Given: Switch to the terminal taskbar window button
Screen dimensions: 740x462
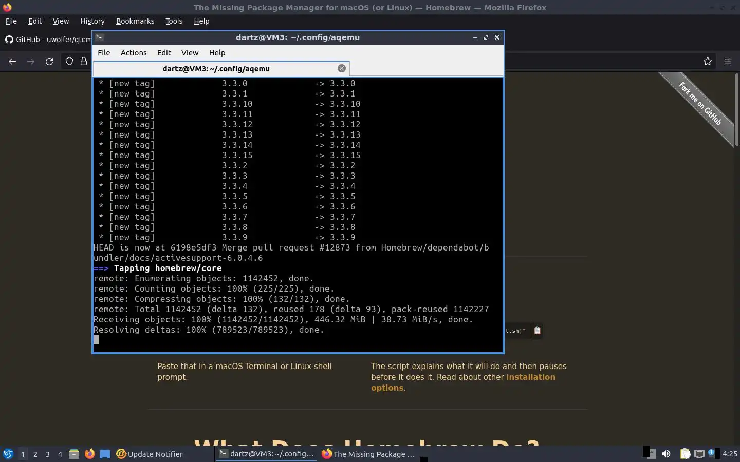Looking at the screenshot, I should [266, 454].
